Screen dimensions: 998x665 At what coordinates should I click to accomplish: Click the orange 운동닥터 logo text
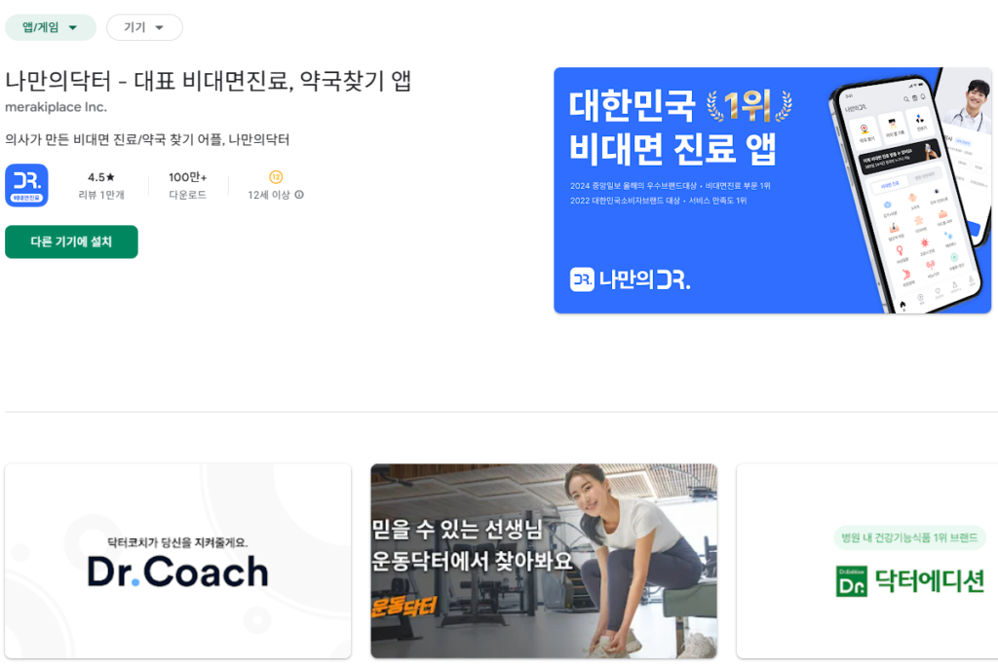pyautogui.click(x=403, y=607)
